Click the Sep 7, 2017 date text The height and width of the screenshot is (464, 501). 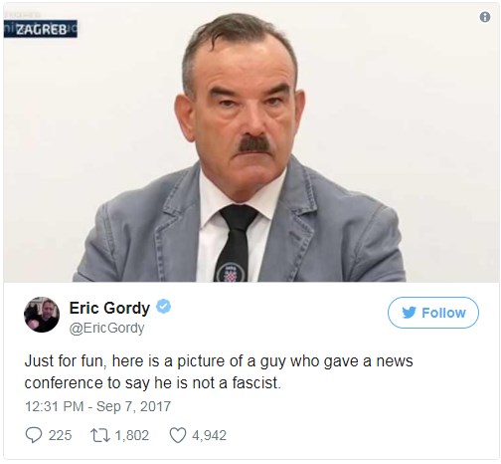click(133, 406)
